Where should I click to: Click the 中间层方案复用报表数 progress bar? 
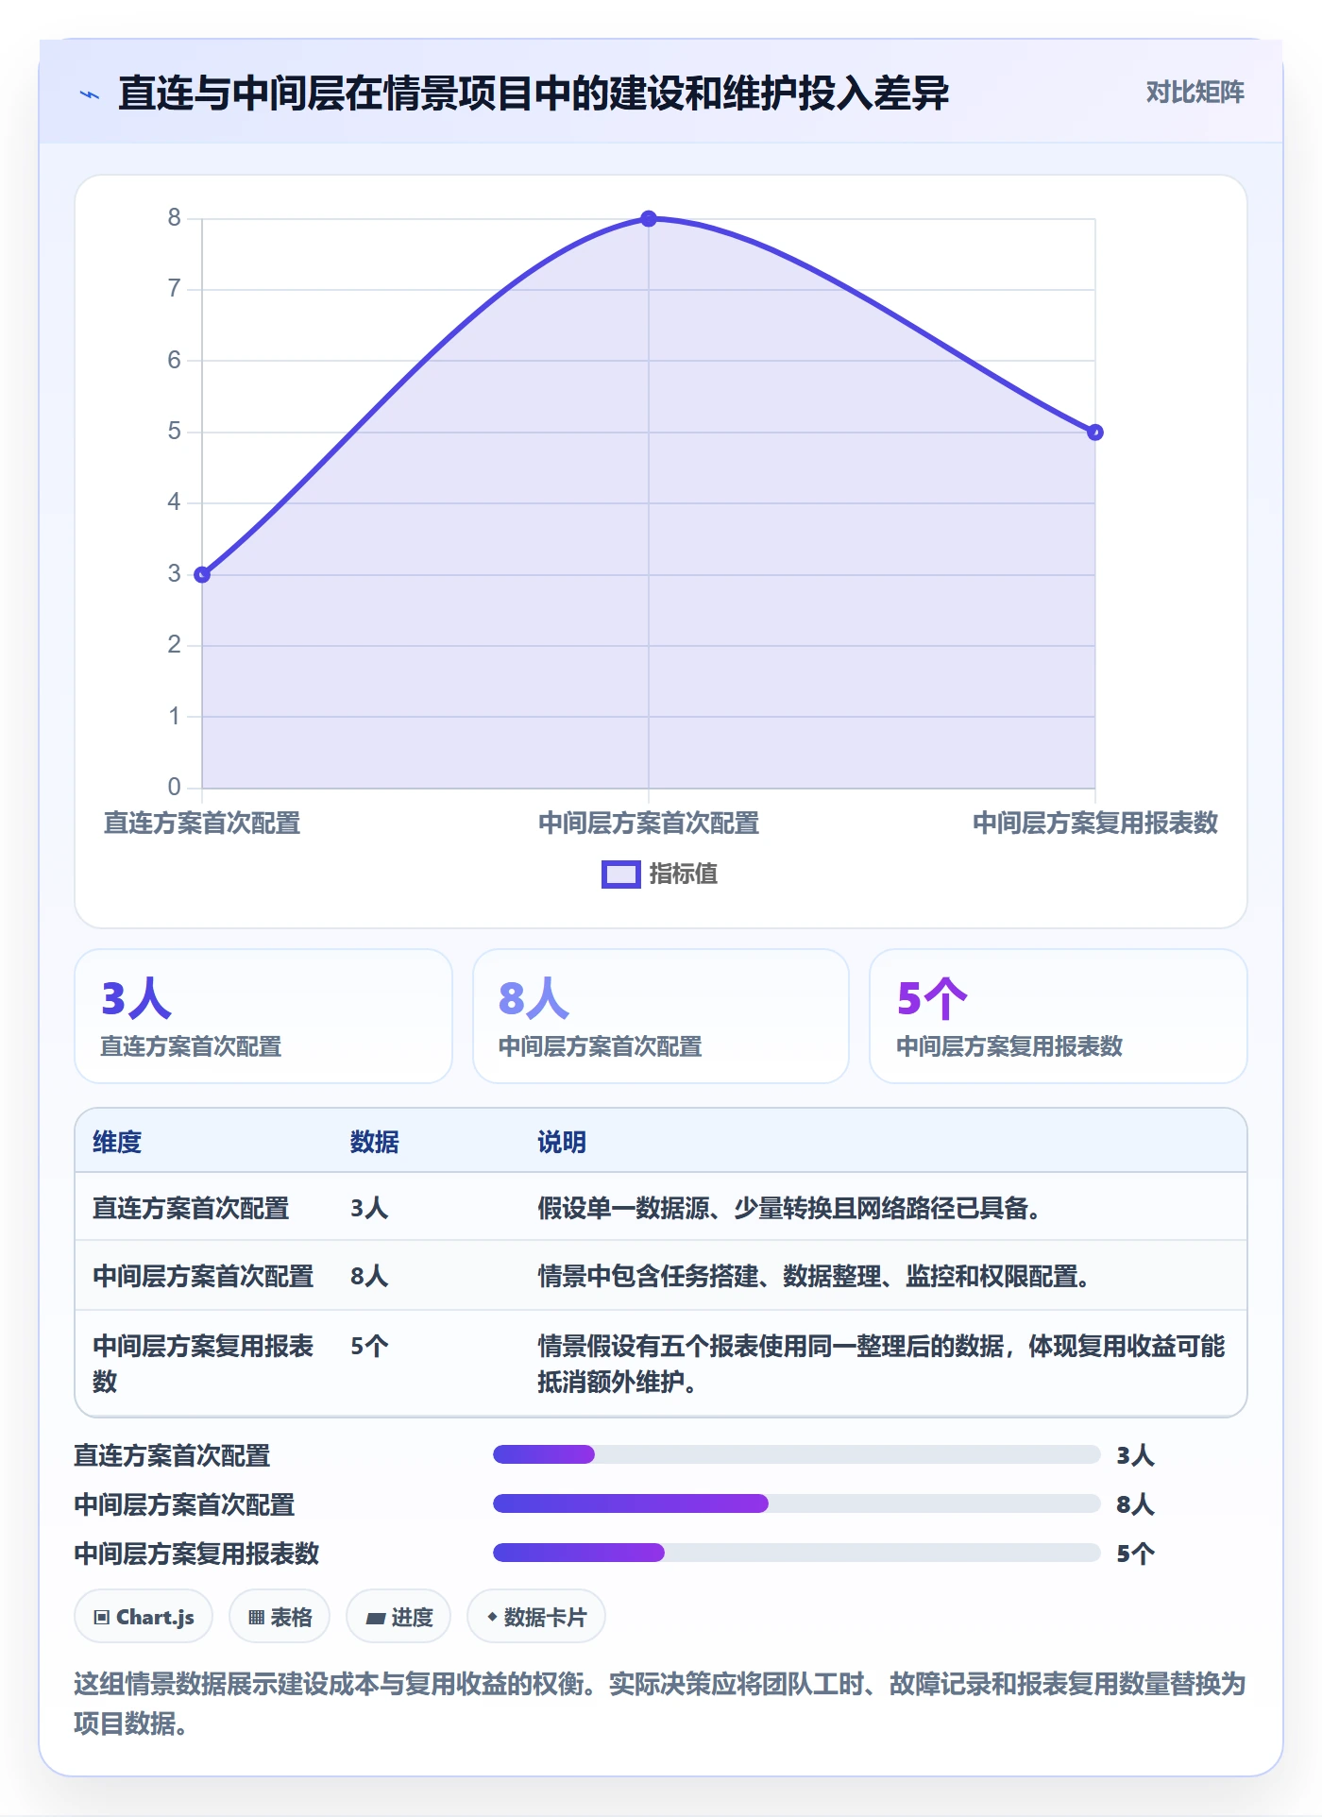pyautogui.click(x=796, y=1553)
